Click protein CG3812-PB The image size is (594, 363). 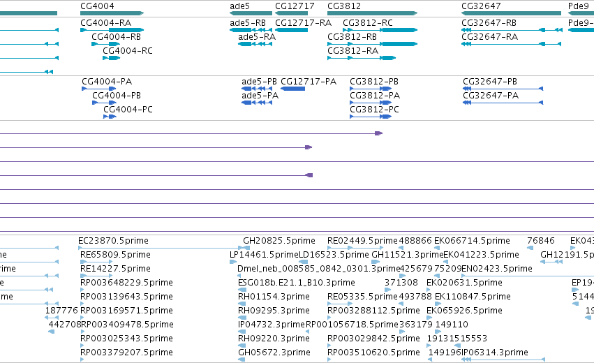374,82
